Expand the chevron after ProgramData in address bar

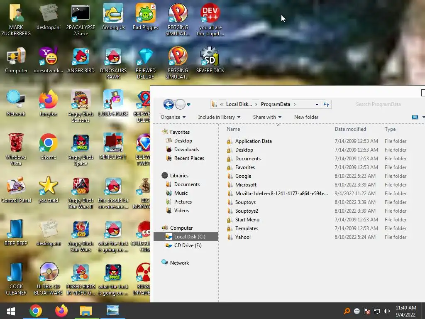click(295, 104)
